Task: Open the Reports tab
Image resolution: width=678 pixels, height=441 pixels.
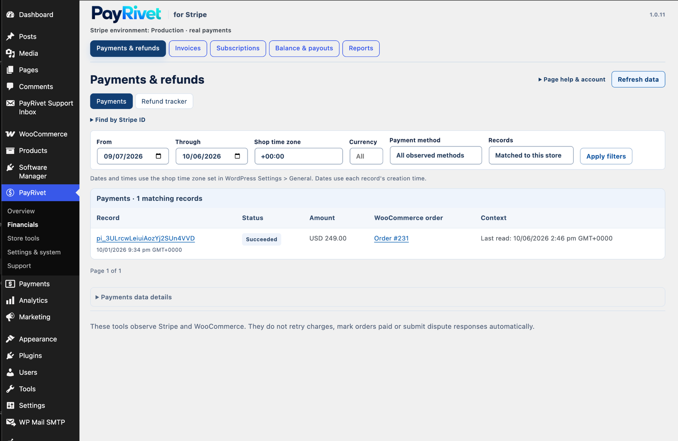Action: 361,48
